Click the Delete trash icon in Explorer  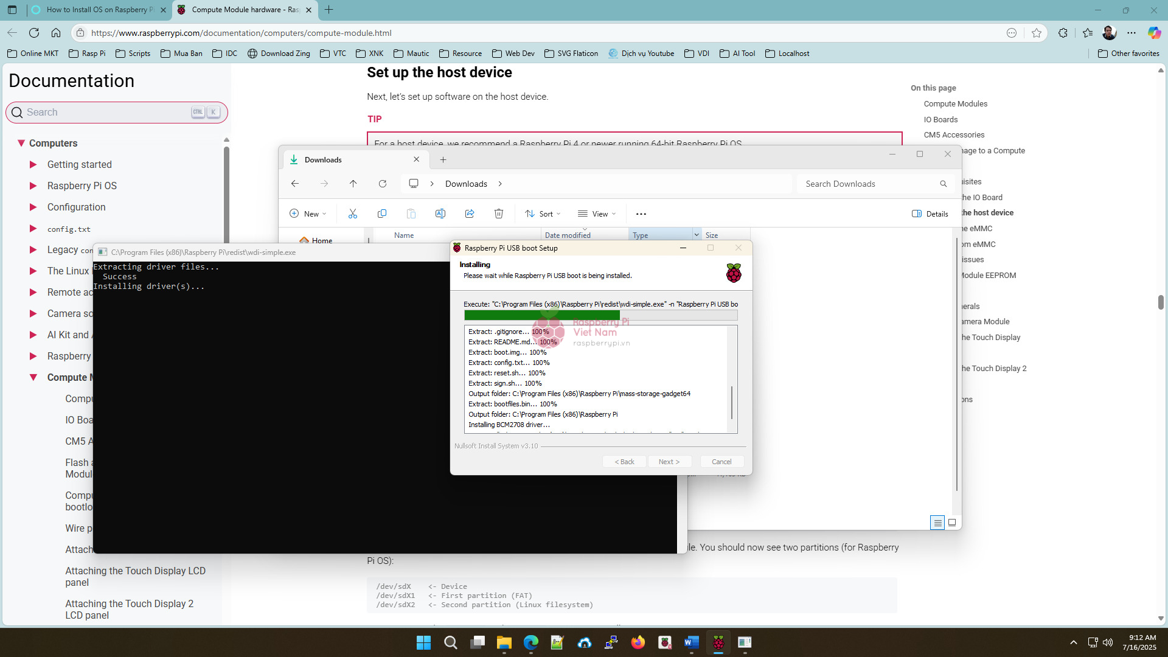(499, 214)
